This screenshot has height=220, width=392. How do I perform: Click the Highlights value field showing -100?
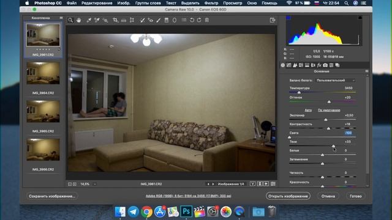point(349,133)
